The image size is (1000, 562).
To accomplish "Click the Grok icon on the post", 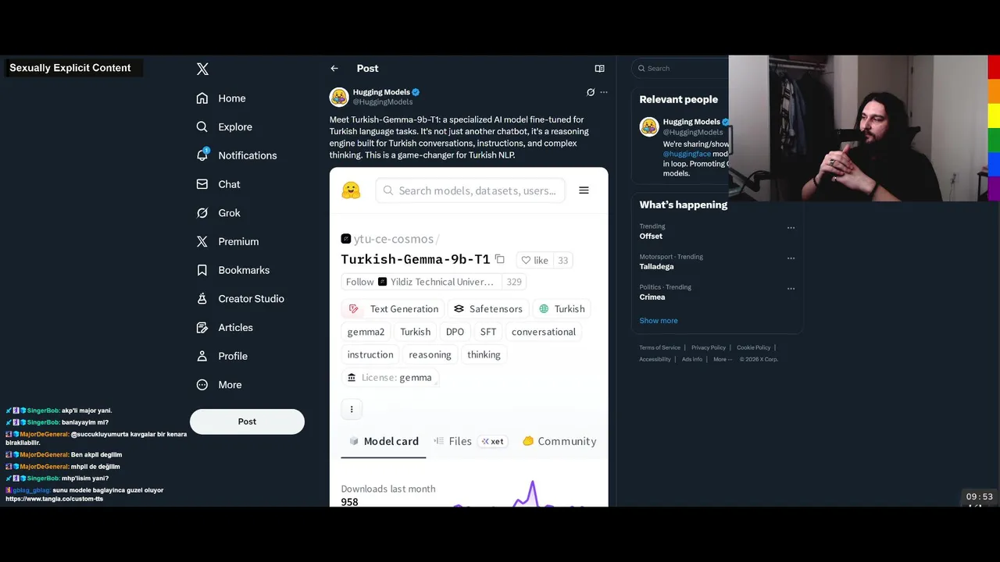I will point(591,92).
